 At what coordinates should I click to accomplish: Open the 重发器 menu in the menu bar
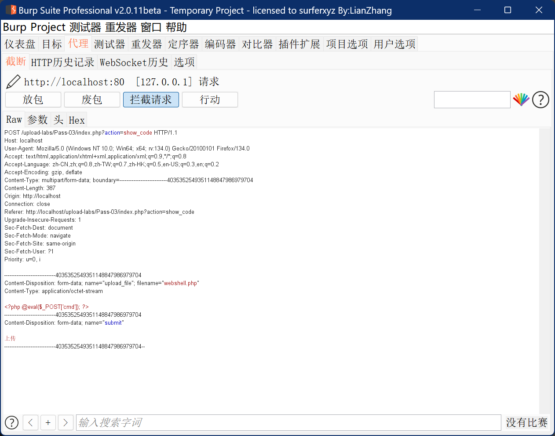point(121,27)
